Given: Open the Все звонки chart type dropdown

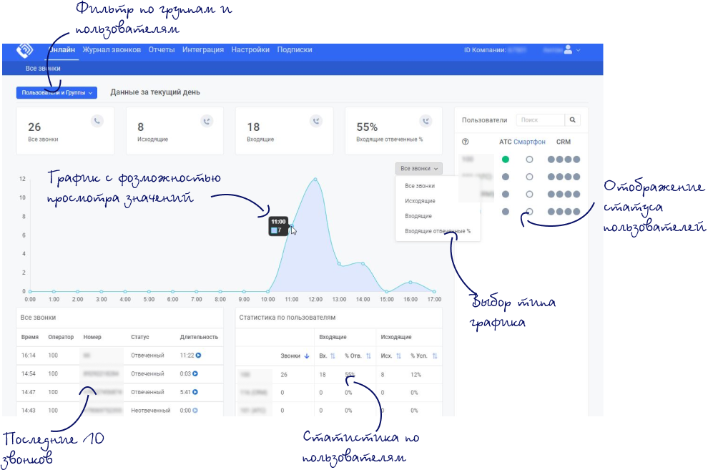Looking at the screenshot, I should click(418, 169).
